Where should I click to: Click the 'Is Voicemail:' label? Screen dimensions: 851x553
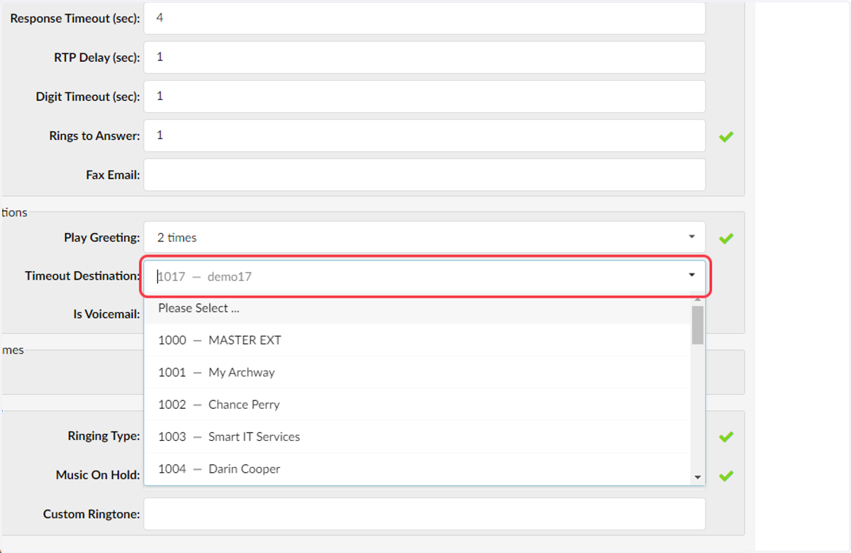tap(106, 314)
